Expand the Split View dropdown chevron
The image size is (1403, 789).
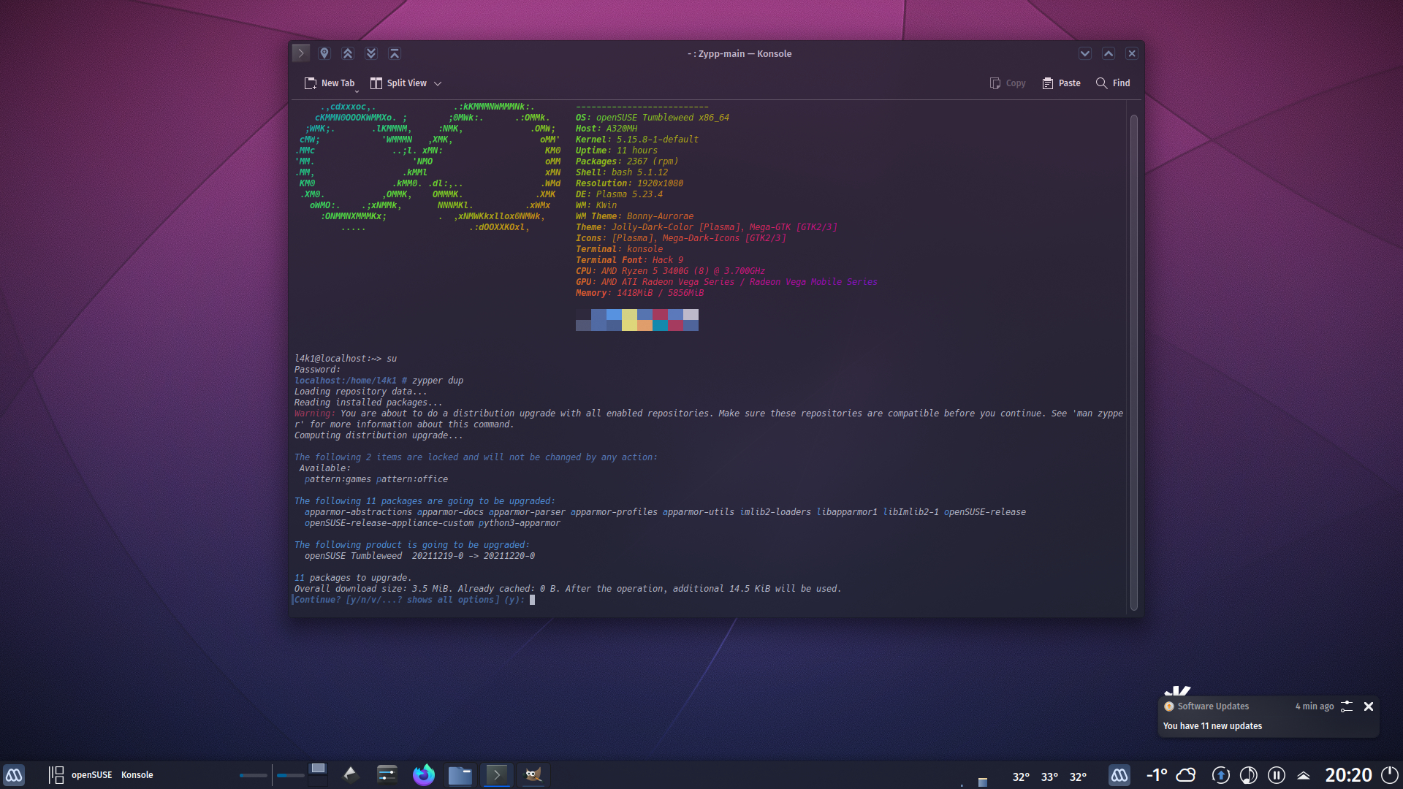[438, 83]
